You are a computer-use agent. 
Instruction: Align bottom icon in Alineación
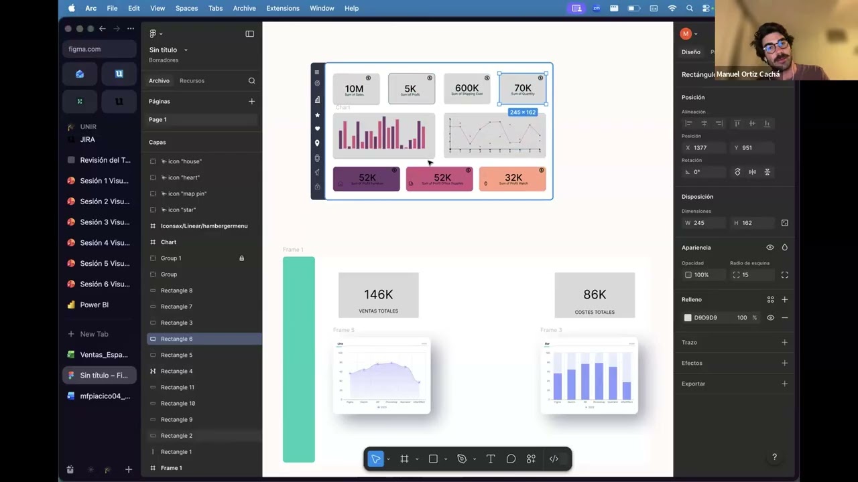(767, 123)
